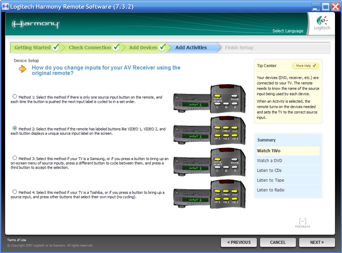Image resolution: width=342 pixels, height=253 pixels.
Task: Choose Listen to CDs activity
Action: coord(288,170)
